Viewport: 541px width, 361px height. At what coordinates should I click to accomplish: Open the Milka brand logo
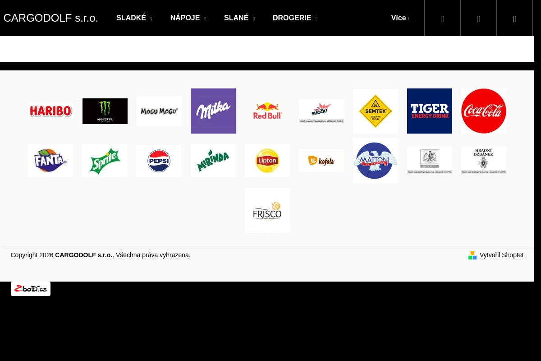pos(213,111)
